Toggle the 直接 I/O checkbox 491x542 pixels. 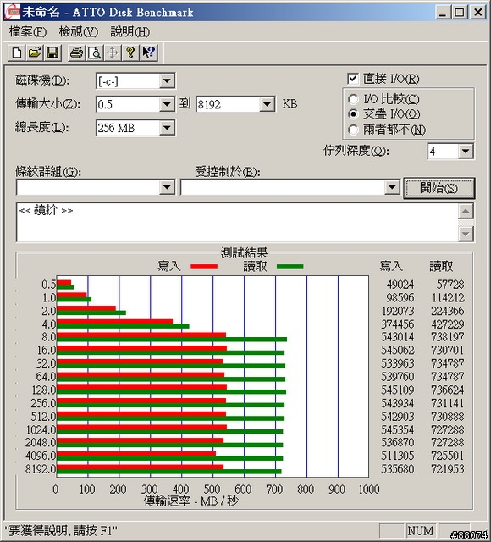pos(352,79)
